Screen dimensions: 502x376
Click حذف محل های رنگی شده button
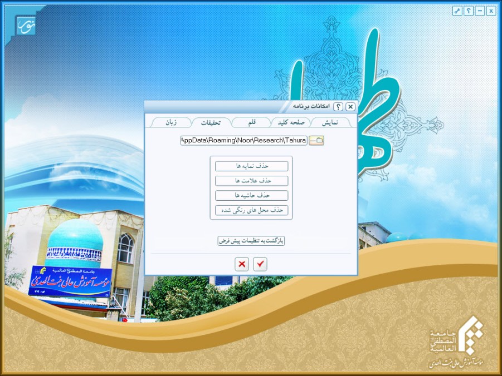(x=252, y=210)
